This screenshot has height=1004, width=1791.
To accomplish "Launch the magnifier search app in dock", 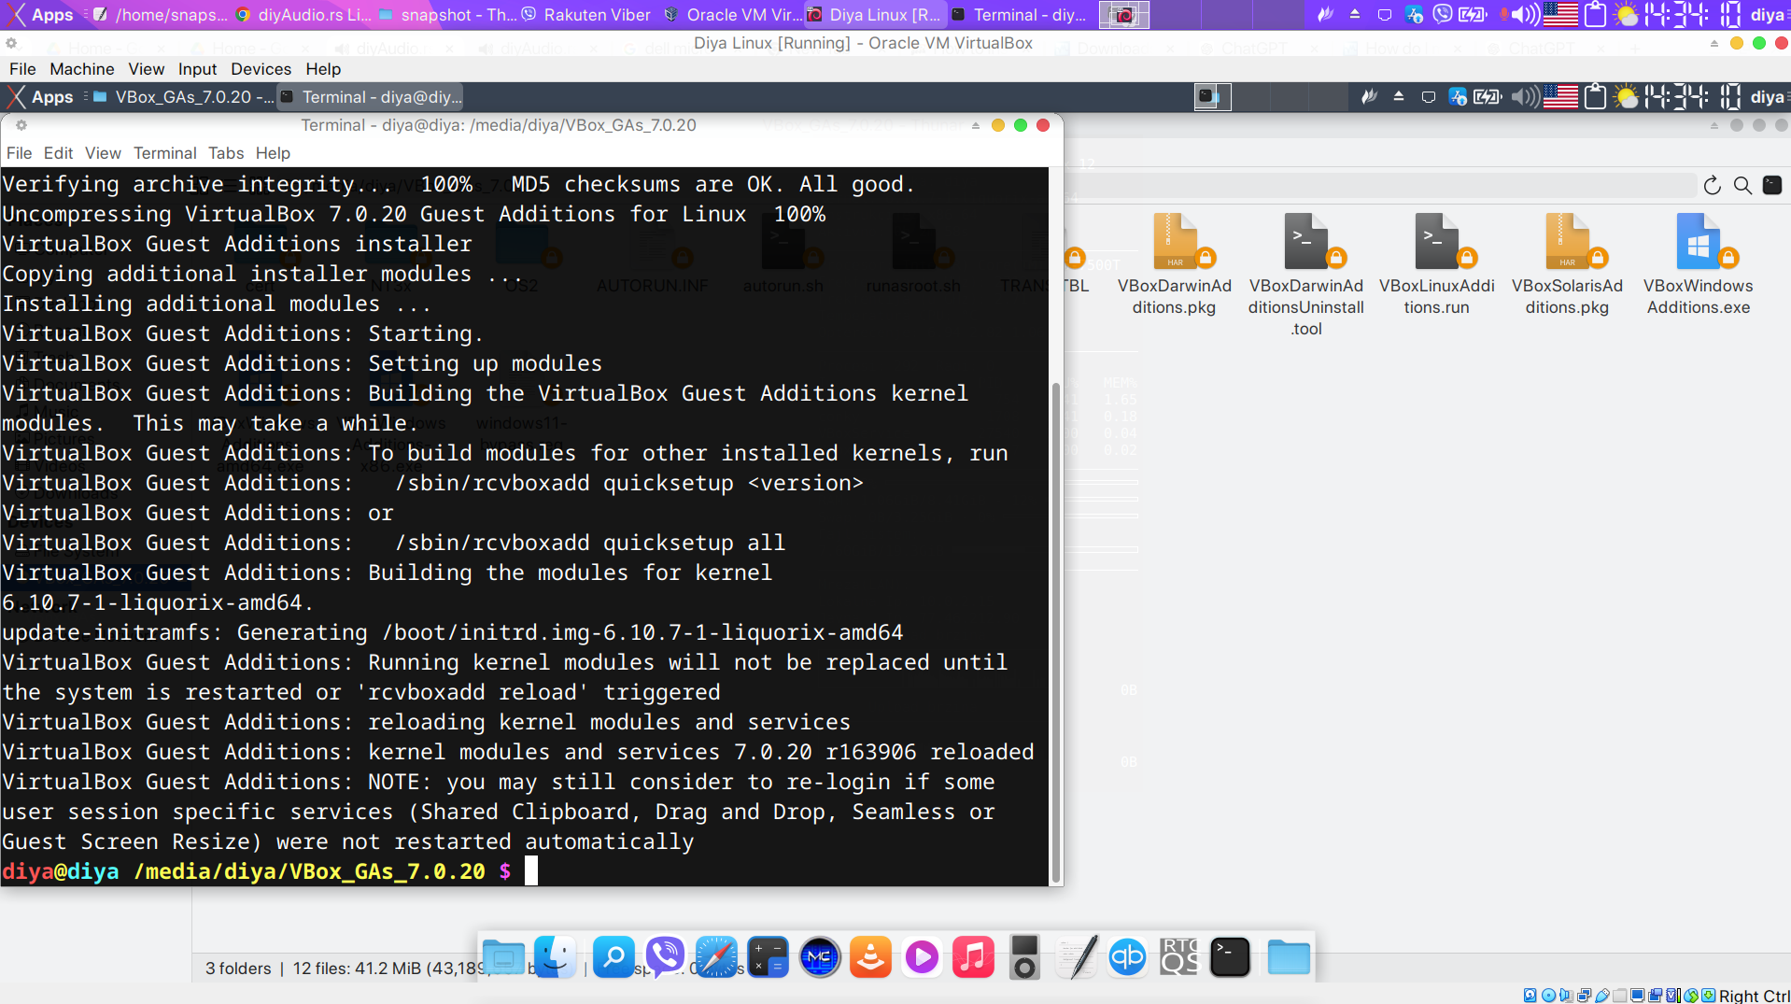I will pyautogui.click(x=613, y=957).
